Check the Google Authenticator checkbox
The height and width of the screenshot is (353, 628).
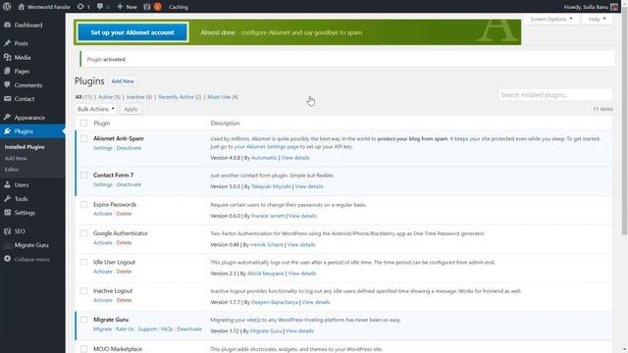[83, 233]
